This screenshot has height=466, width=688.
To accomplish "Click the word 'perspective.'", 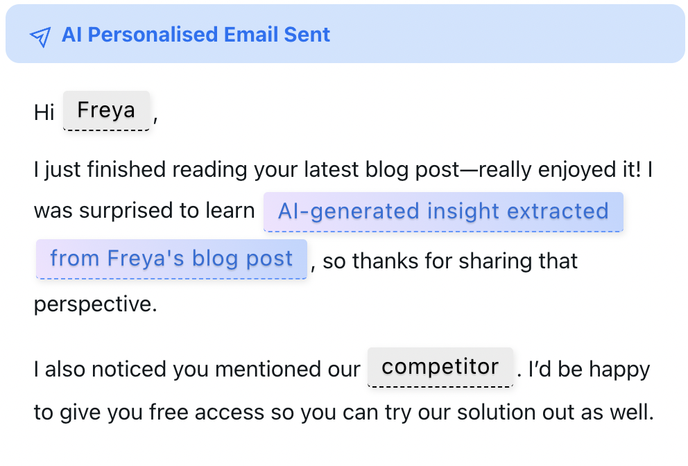I will point(96,304).
